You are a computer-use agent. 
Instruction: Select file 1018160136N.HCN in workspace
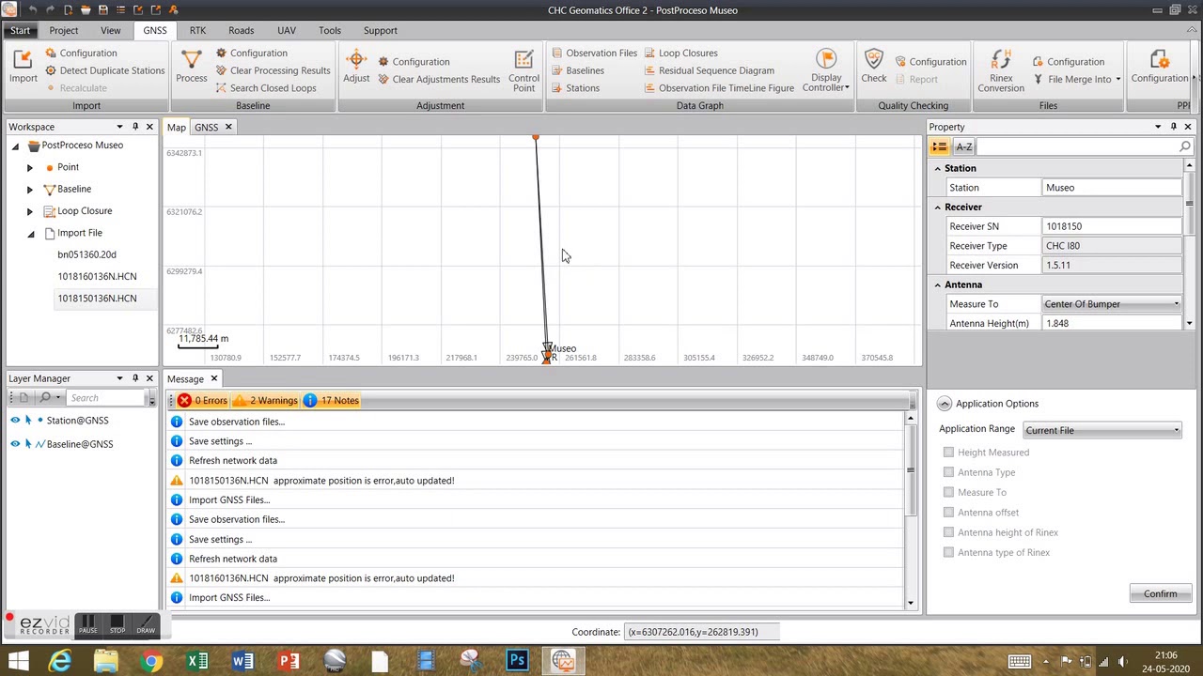click(x=97, y=276)
